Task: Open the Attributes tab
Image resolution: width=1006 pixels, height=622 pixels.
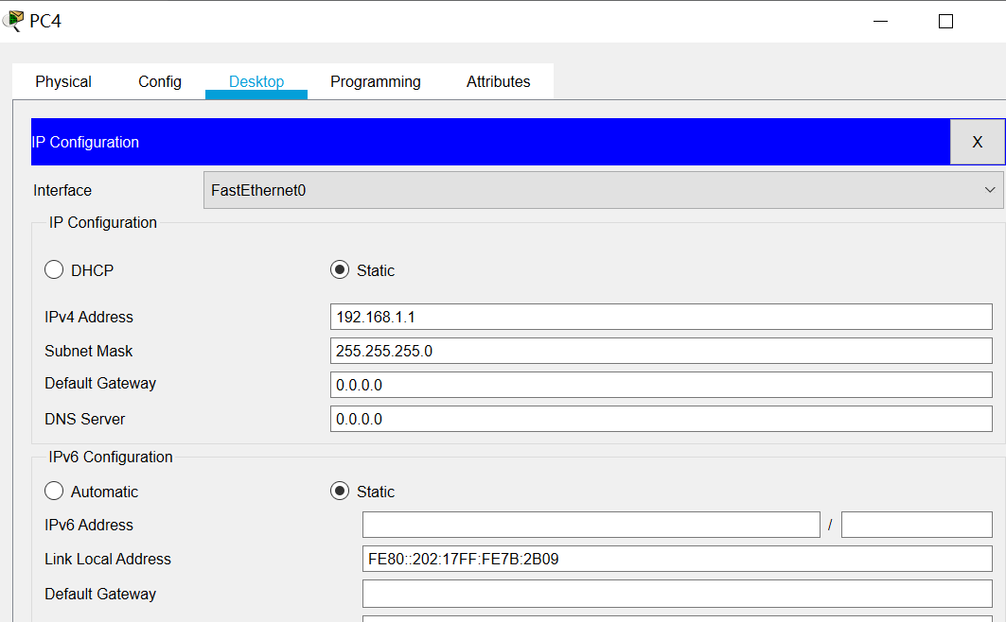Action: (498, 81)
